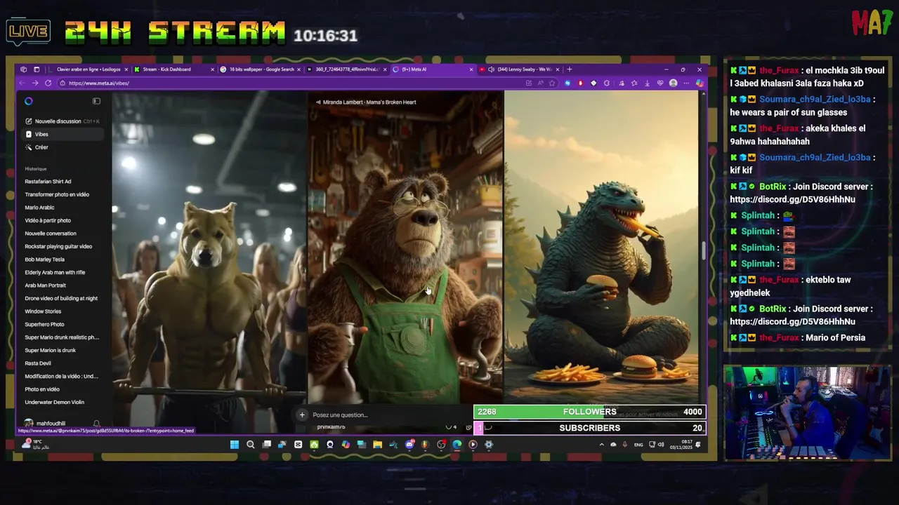
Task: Select Drone video of building at night
Action: (x=61, y=298)
